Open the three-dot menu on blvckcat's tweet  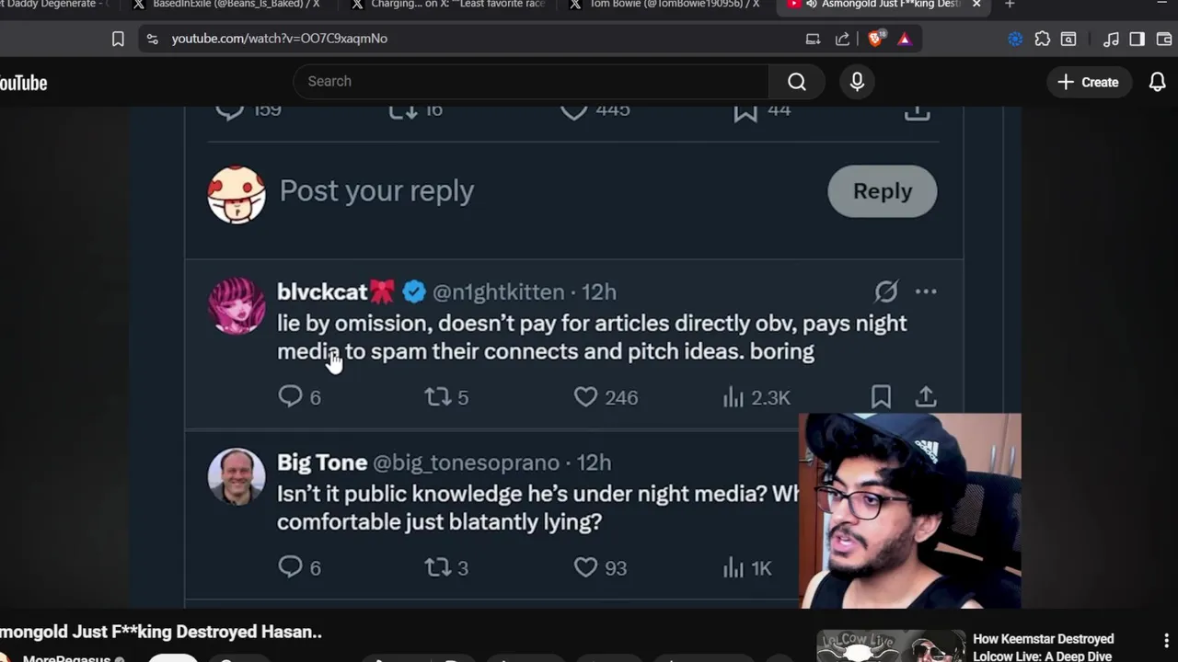pos(926,291)
